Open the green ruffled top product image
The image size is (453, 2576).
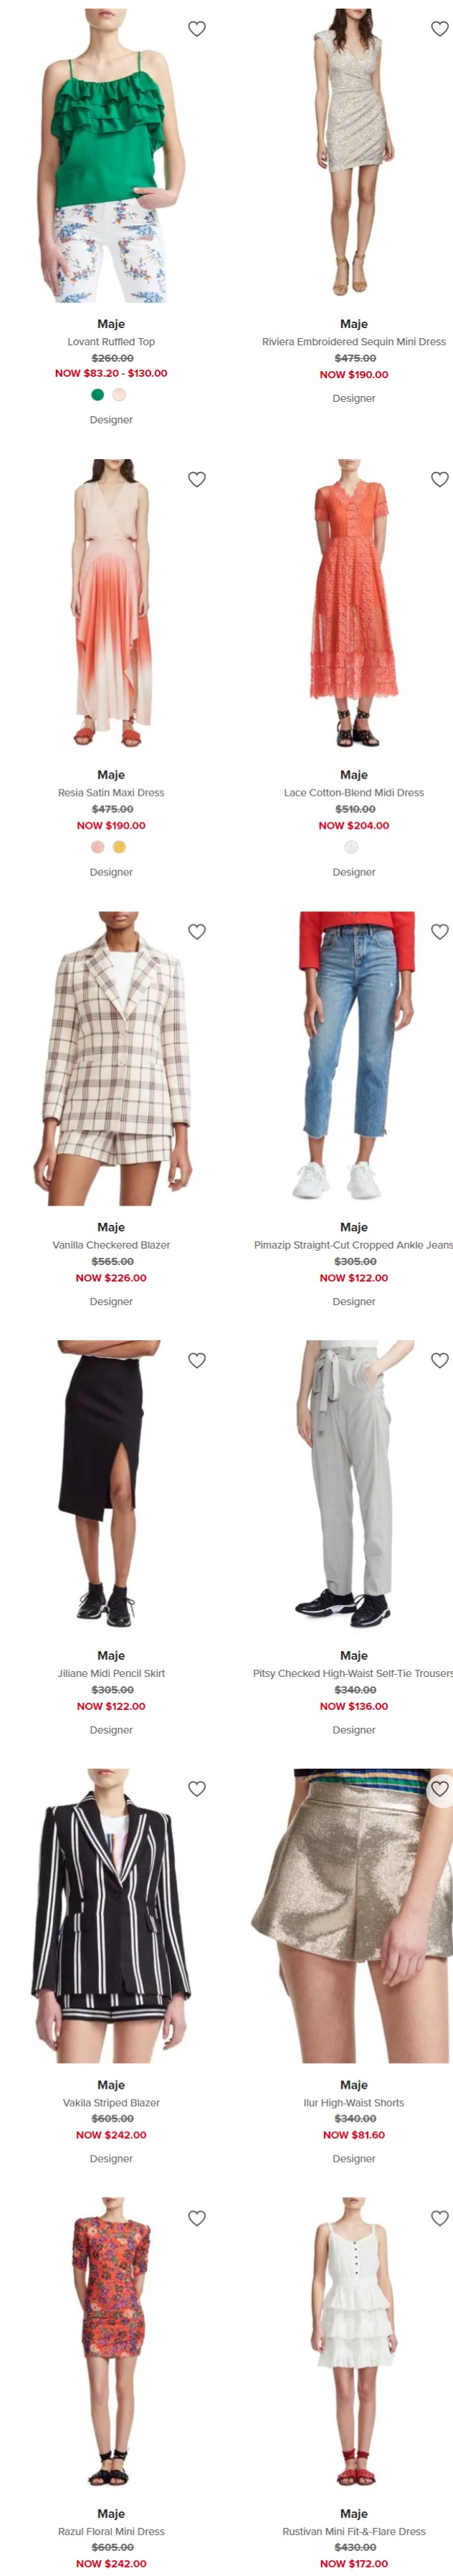pyautogui.click(x=111, y=155)
